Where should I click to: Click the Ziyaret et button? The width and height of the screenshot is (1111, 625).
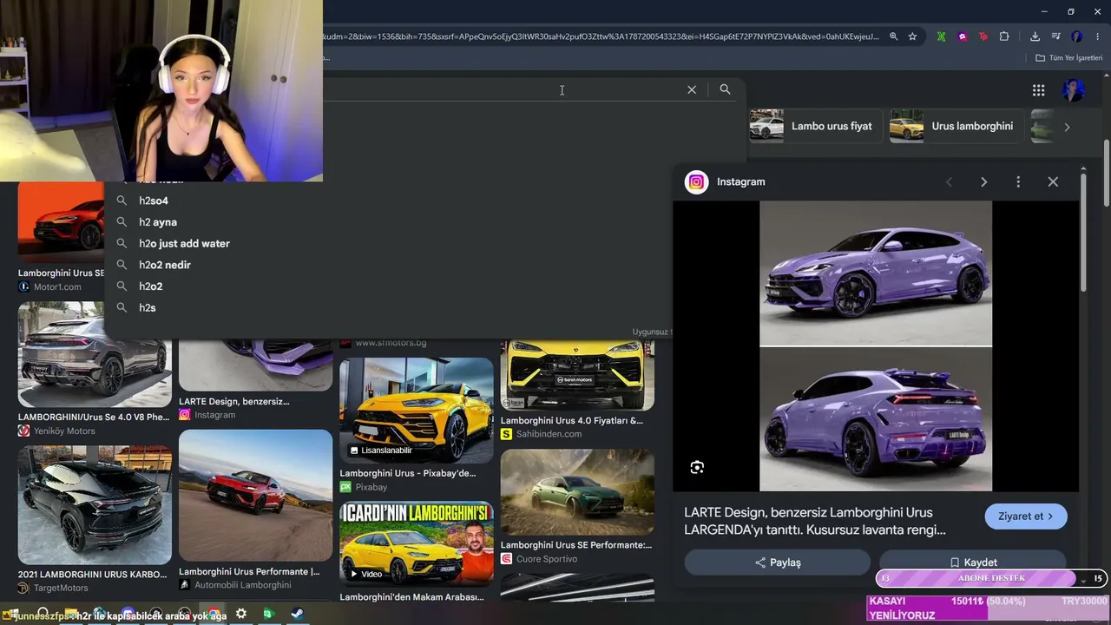[1026, 516]
